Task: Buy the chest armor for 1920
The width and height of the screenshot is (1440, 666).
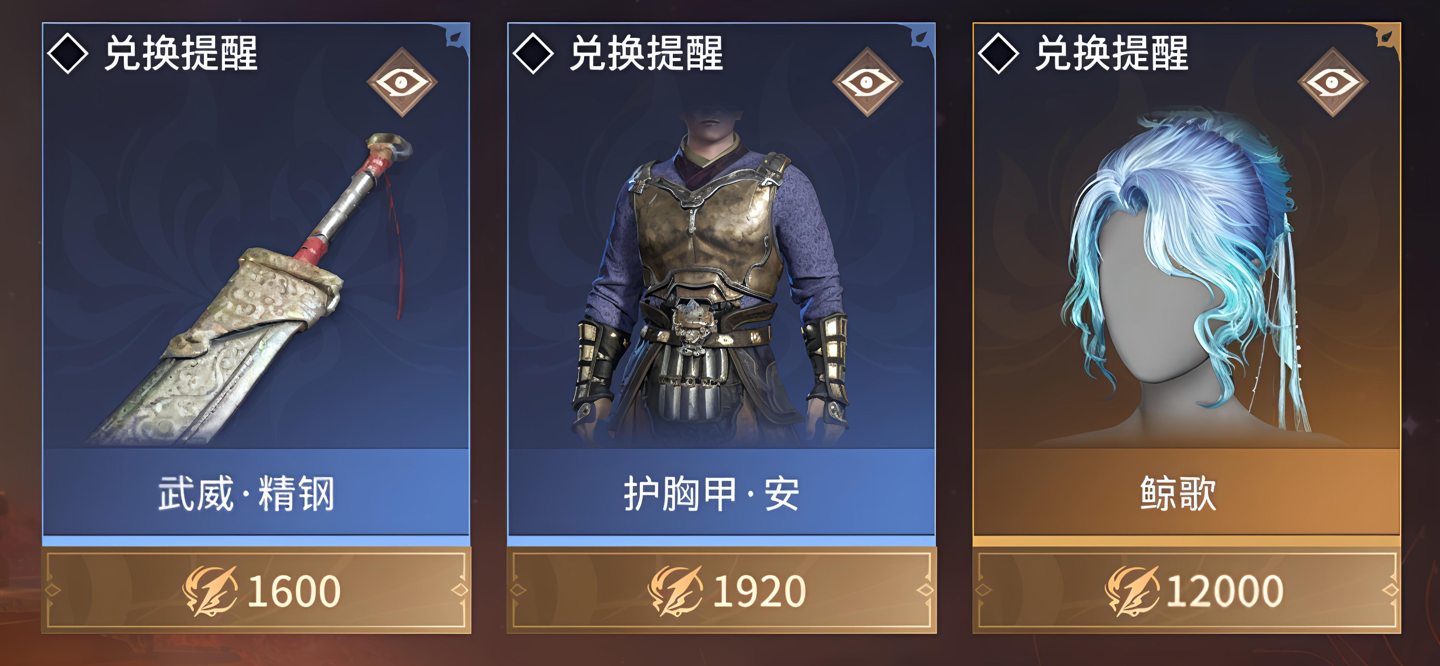Action: [x=721, y=590]
